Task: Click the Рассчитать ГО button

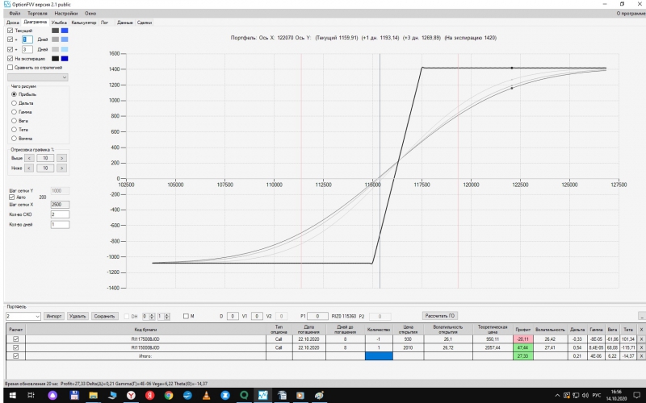Action: pos(439,316)
